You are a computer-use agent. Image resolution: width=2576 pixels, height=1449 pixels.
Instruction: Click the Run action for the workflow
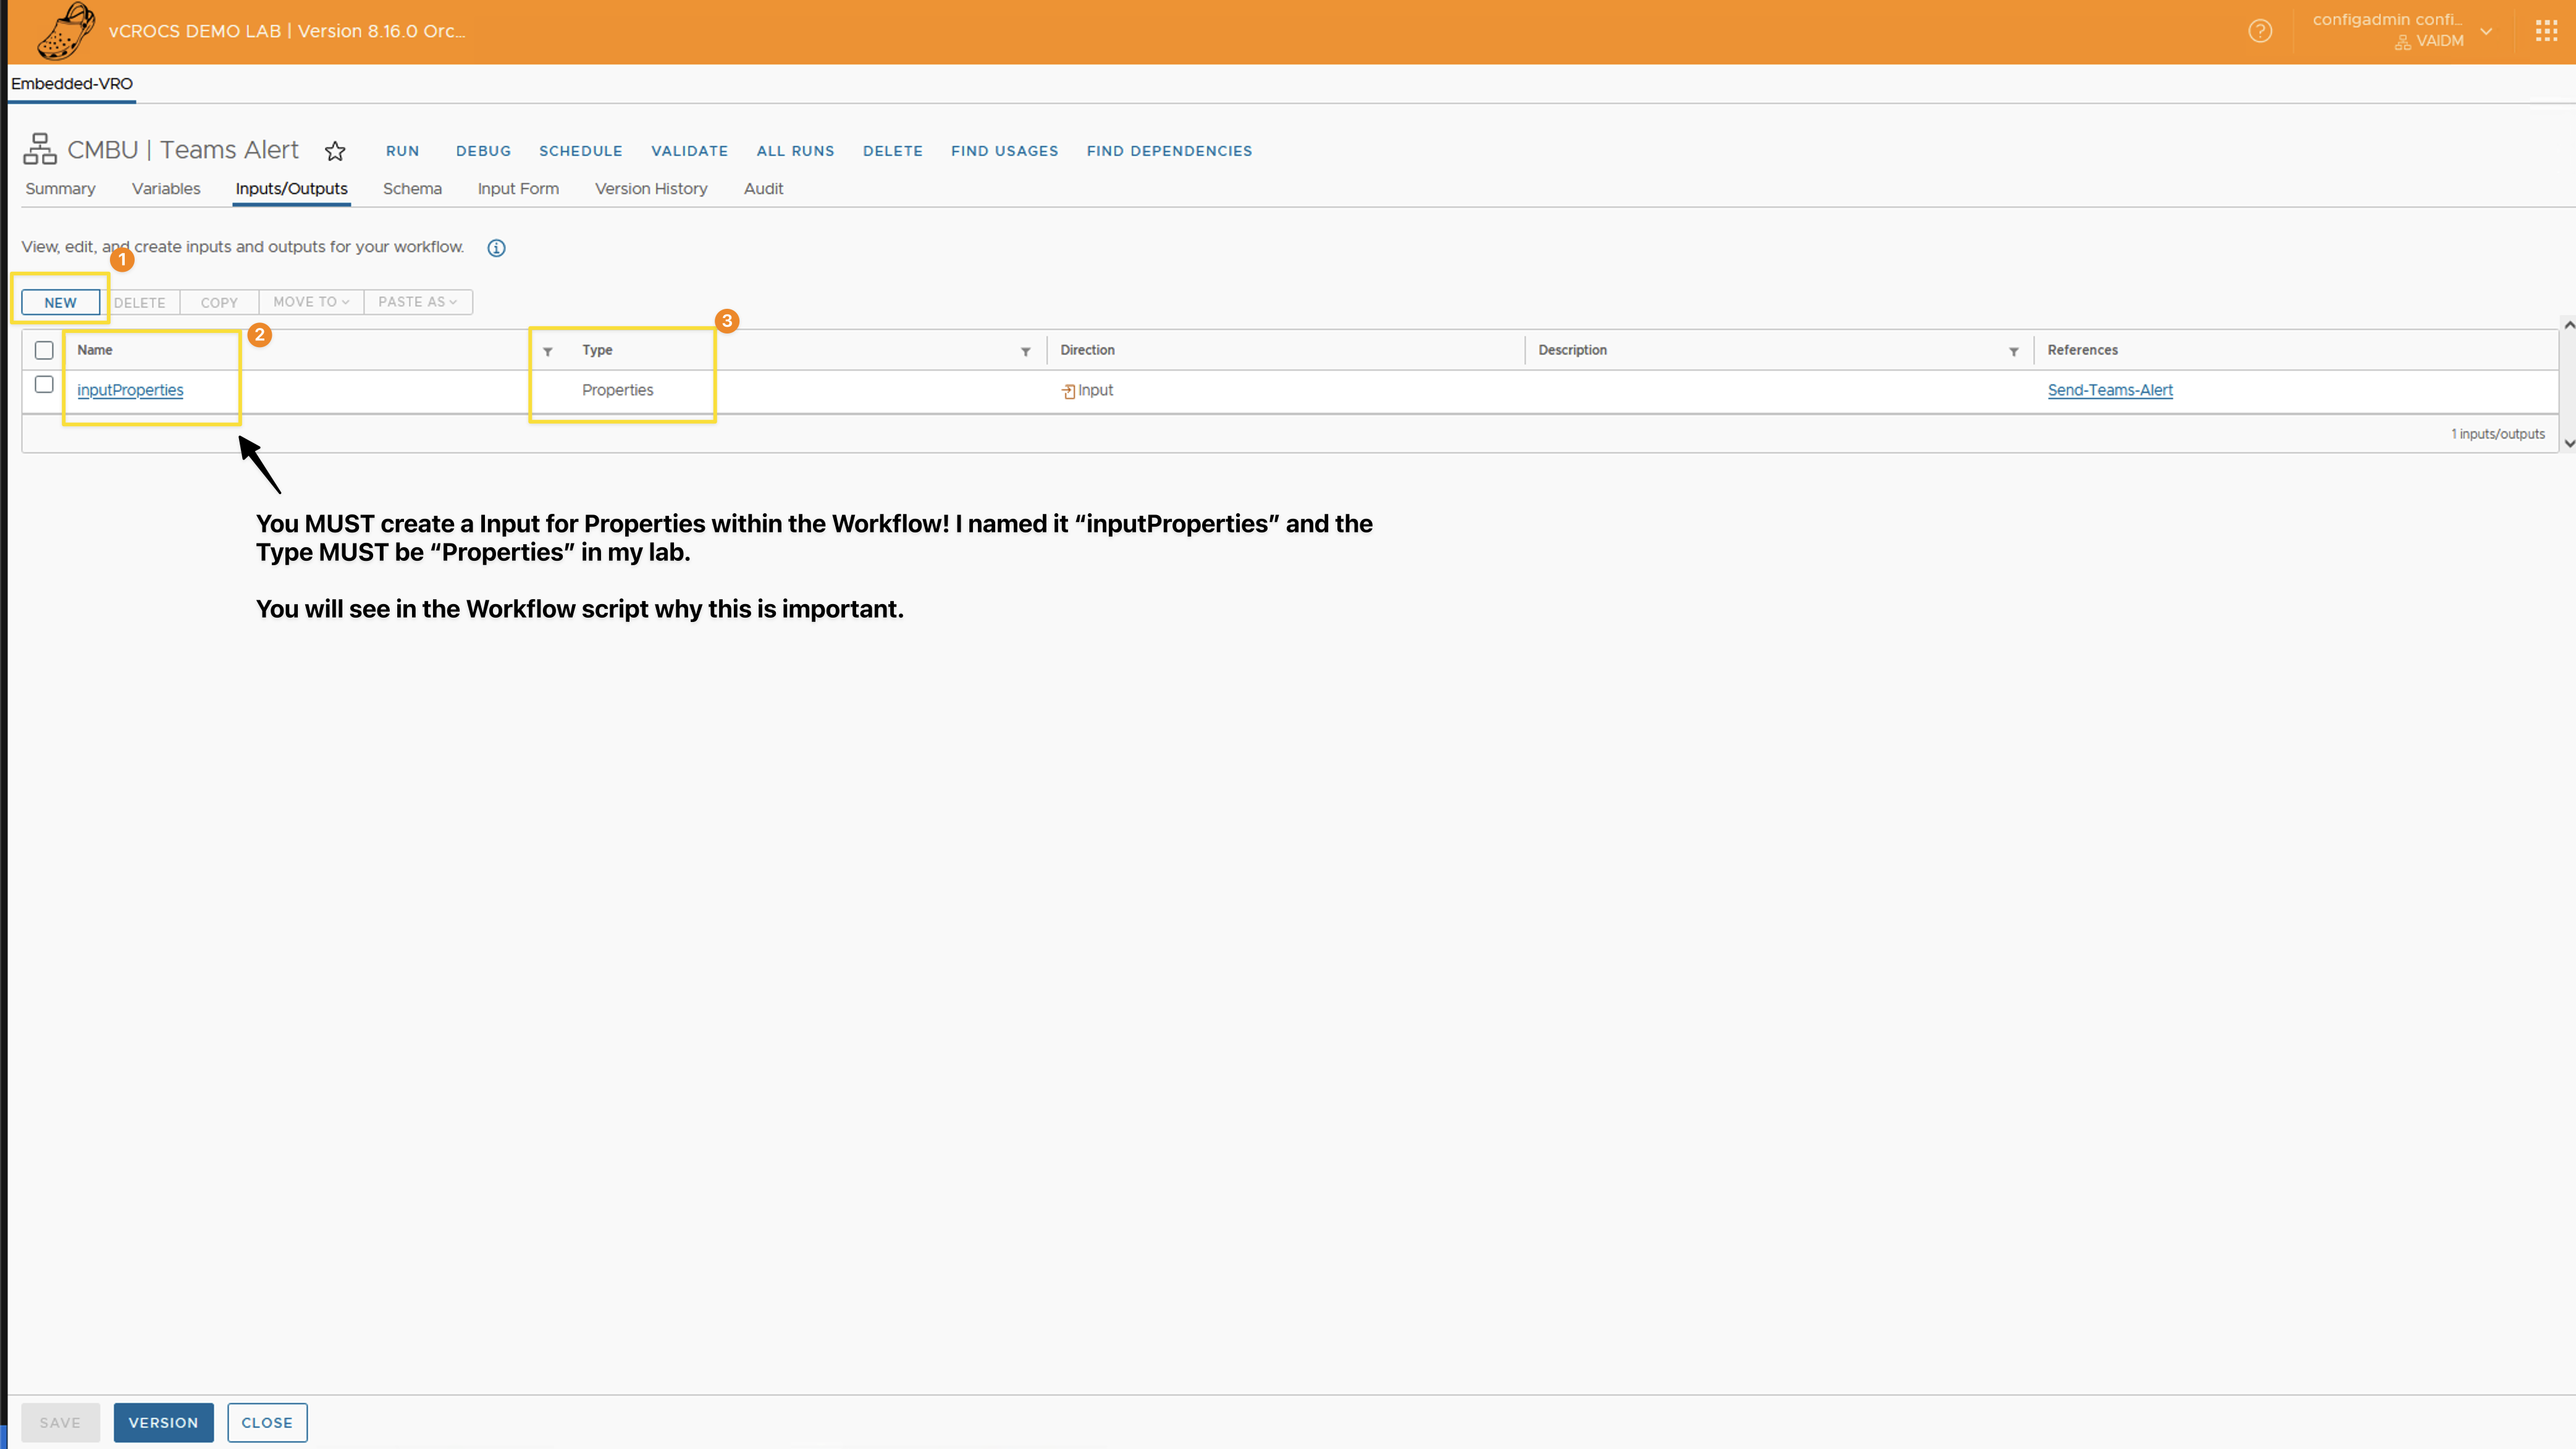pyautogui.click(x=402, y=151)
